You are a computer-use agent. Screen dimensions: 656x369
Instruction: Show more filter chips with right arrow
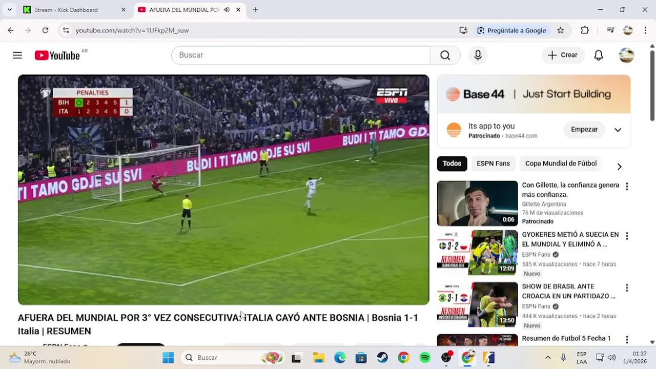[619, 167]
